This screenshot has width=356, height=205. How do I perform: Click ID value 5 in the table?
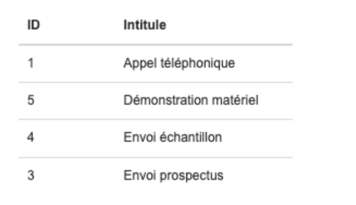31,100
